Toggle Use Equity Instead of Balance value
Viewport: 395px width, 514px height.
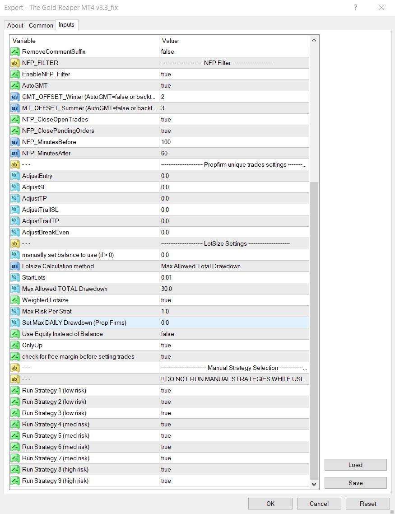click(x=234, y=334)
